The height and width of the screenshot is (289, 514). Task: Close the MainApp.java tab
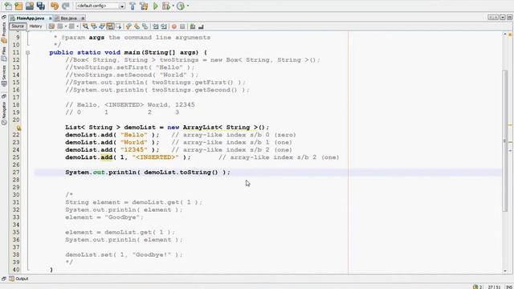point(51,18)
